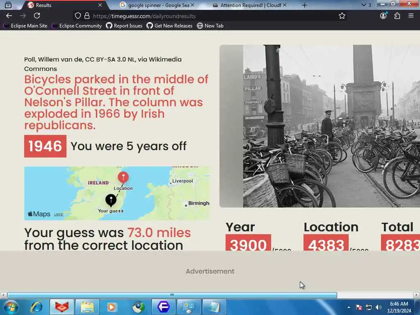Screen dimensions: 420x315
Task: Open the hamburger application menu
Action: tap(411, 16)
